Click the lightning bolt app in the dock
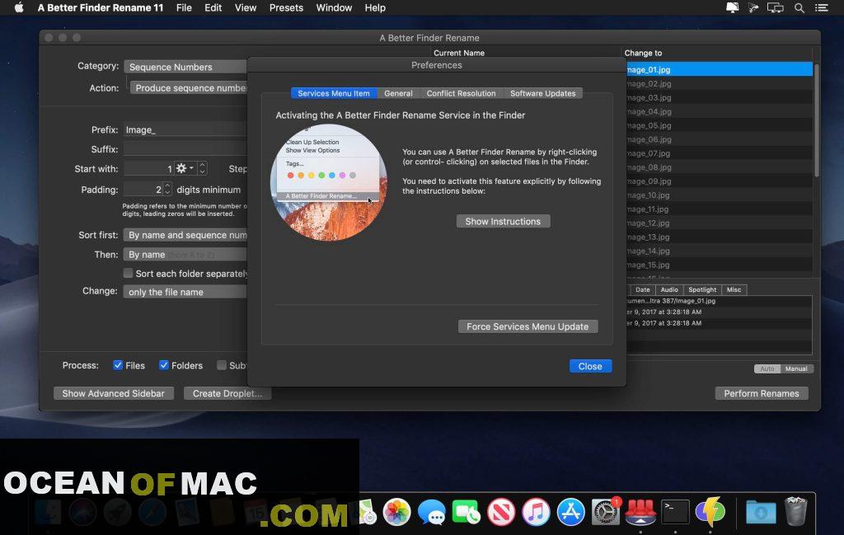 point(710,511)
